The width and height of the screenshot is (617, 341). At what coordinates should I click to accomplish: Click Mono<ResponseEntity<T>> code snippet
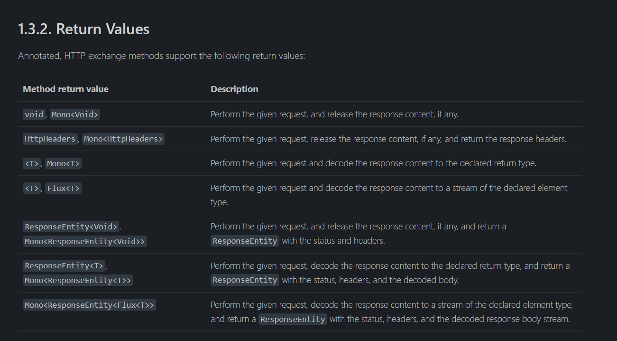78,281
